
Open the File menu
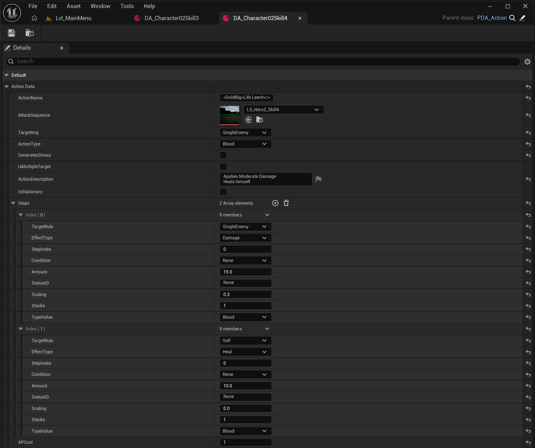tap(33, 6)
